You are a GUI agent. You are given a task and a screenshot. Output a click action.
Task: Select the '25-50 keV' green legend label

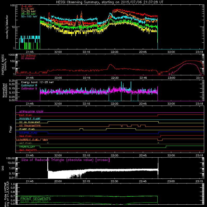tap(28, 14)
